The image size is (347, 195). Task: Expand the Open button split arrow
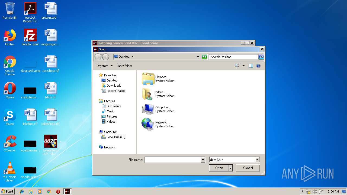tap(231, 168)
